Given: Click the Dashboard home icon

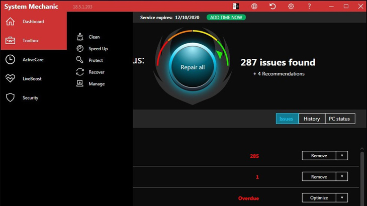Looking at the screenshot, I should 10,22.
